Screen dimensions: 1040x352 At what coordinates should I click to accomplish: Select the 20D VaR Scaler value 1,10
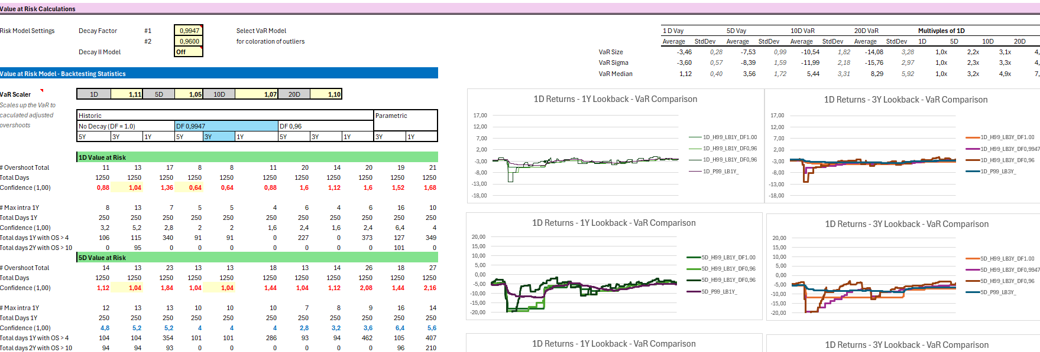(326, 94)
